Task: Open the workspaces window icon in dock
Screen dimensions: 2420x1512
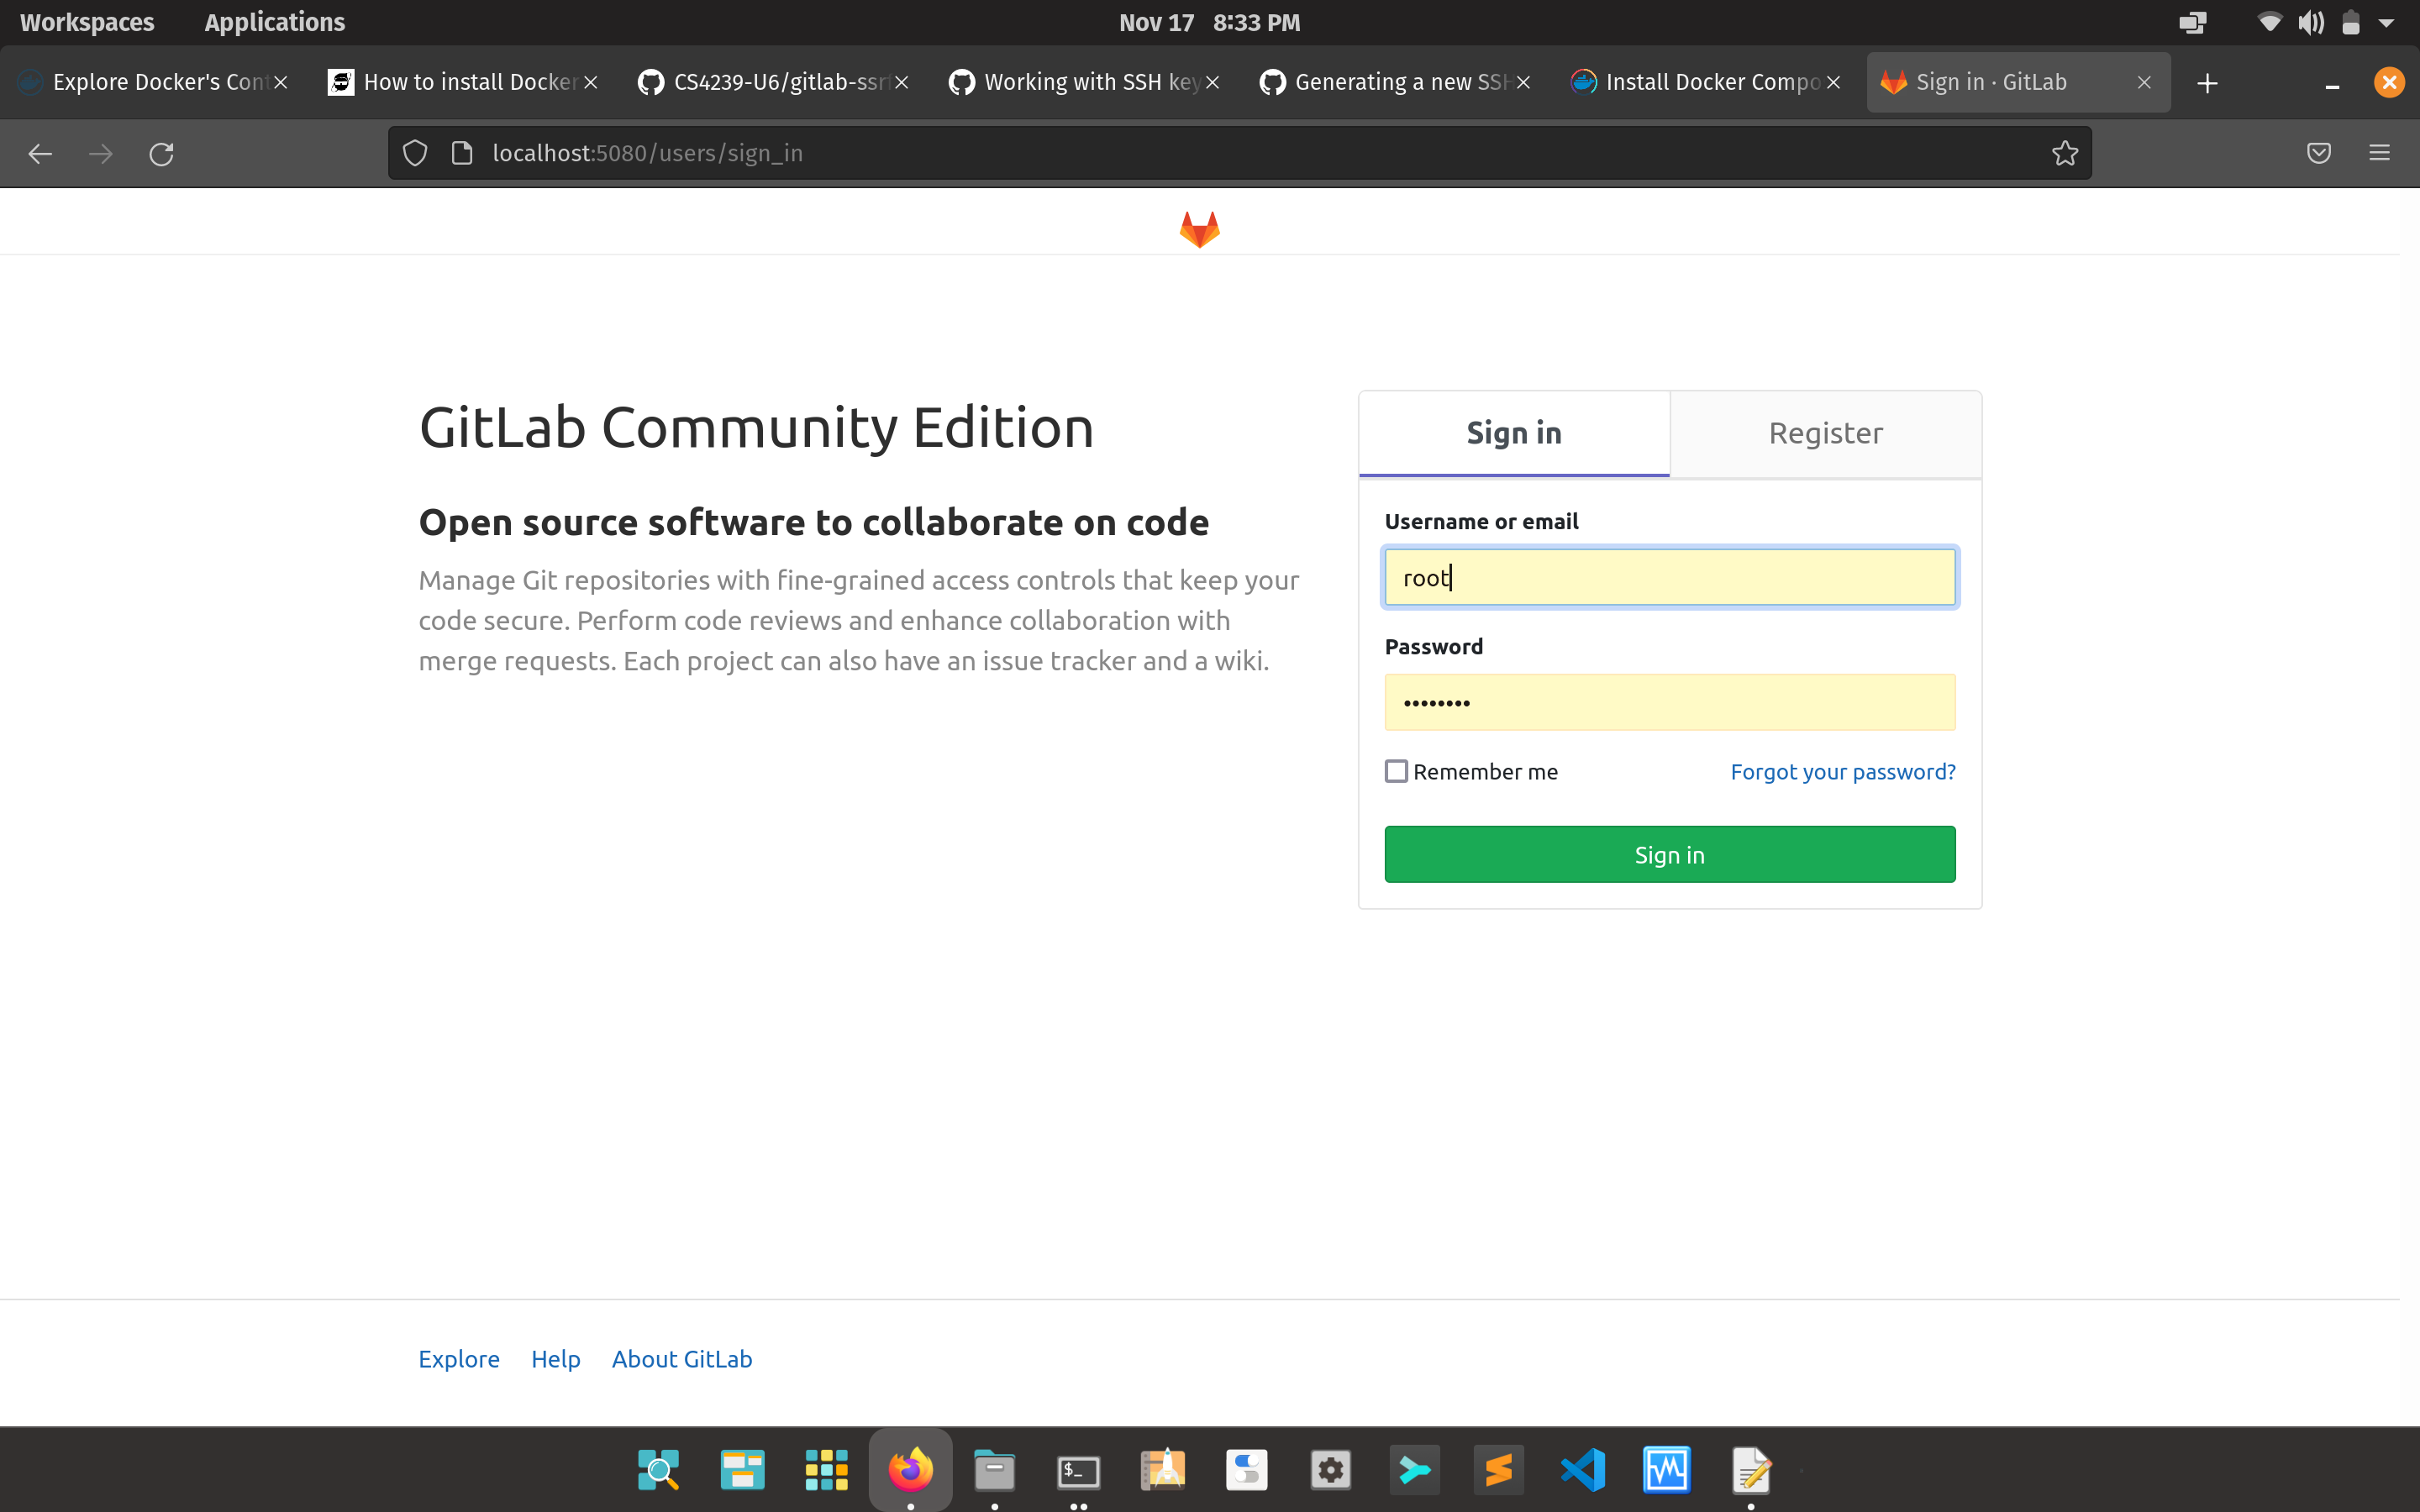Action: (x=742, y=1469)
